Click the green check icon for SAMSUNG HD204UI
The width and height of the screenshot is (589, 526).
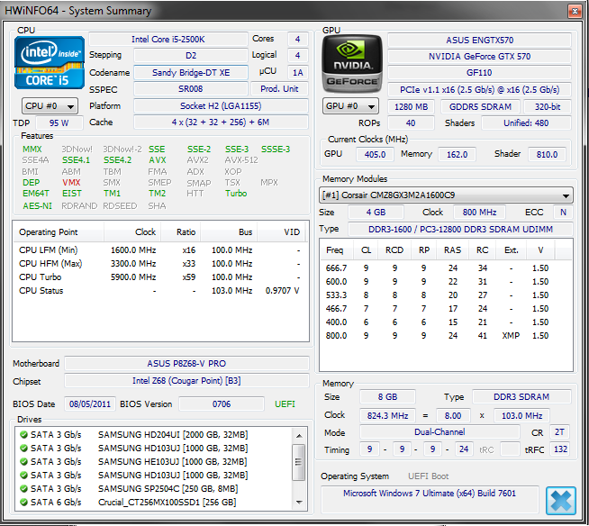click(x=23, y=435)
